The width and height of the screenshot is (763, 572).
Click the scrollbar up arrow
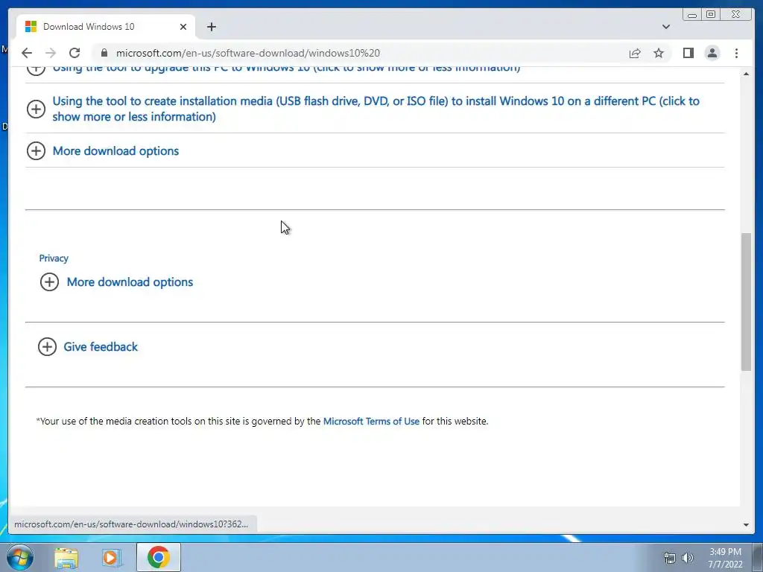point(746,74)
